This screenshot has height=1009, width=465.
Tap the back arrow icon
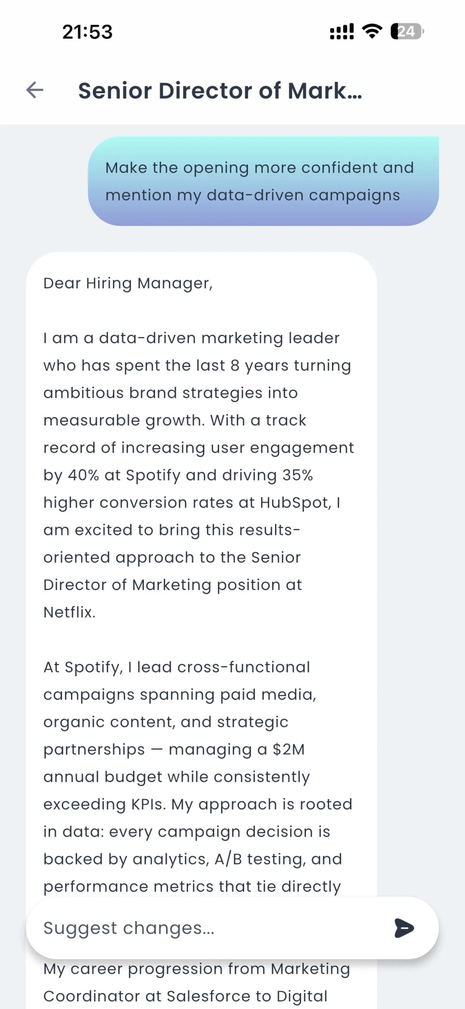pos(35,90)
